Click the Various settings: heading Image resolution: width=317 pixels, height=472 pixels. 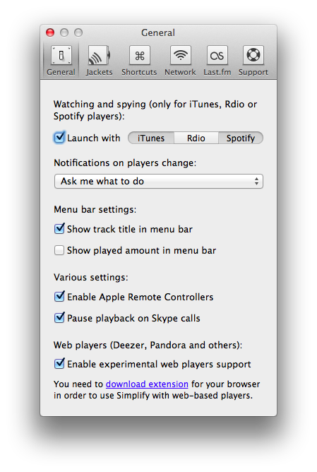(x=91, y=277)
